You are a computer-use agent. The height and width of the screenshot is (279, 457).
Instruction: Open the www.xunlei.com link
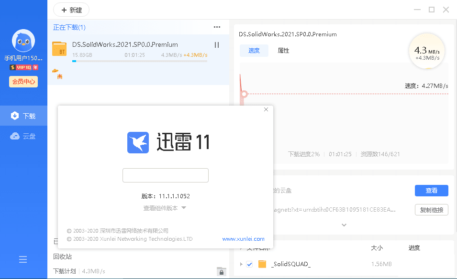244,239
